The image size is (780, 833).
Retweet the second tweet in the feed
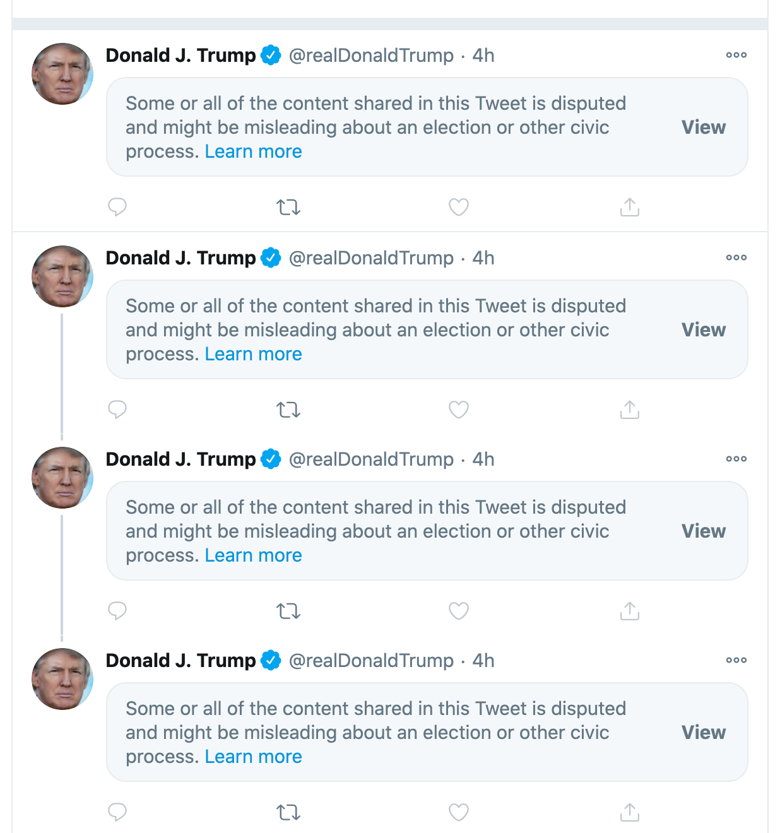(x=288, y=410)
